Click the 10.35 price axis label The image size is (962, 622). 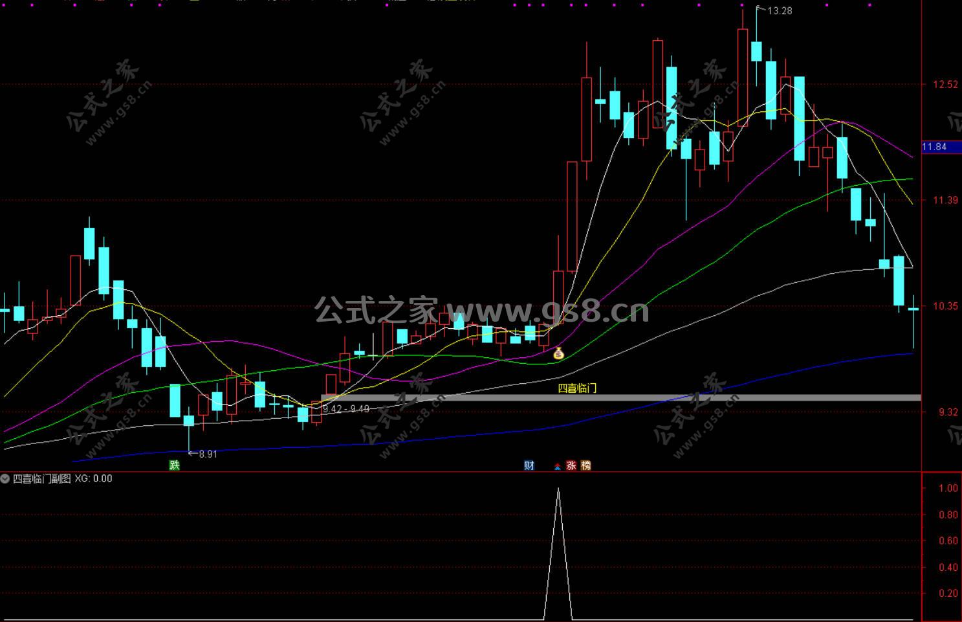(945, 306)
